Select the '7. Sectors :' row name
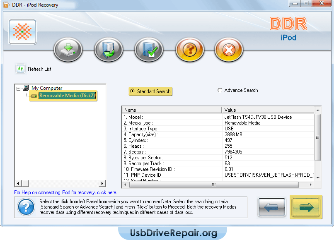 point(135,152)
